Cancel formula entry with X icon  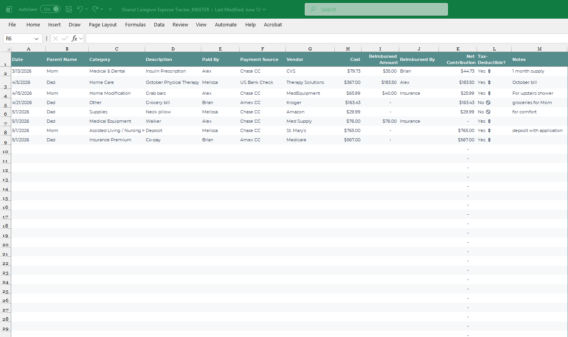[x=56, y=38]
